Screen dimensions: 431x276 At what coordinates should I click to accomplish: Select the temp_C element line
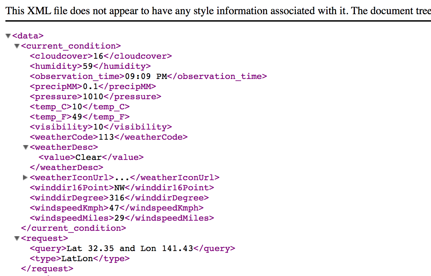(x=80, y=107)
